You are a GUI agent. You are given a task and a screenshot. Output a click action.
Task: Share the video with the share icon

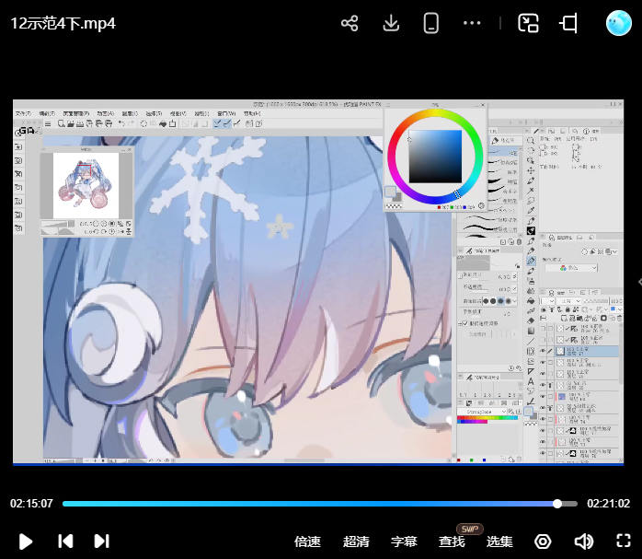click(x=350, y=23)
